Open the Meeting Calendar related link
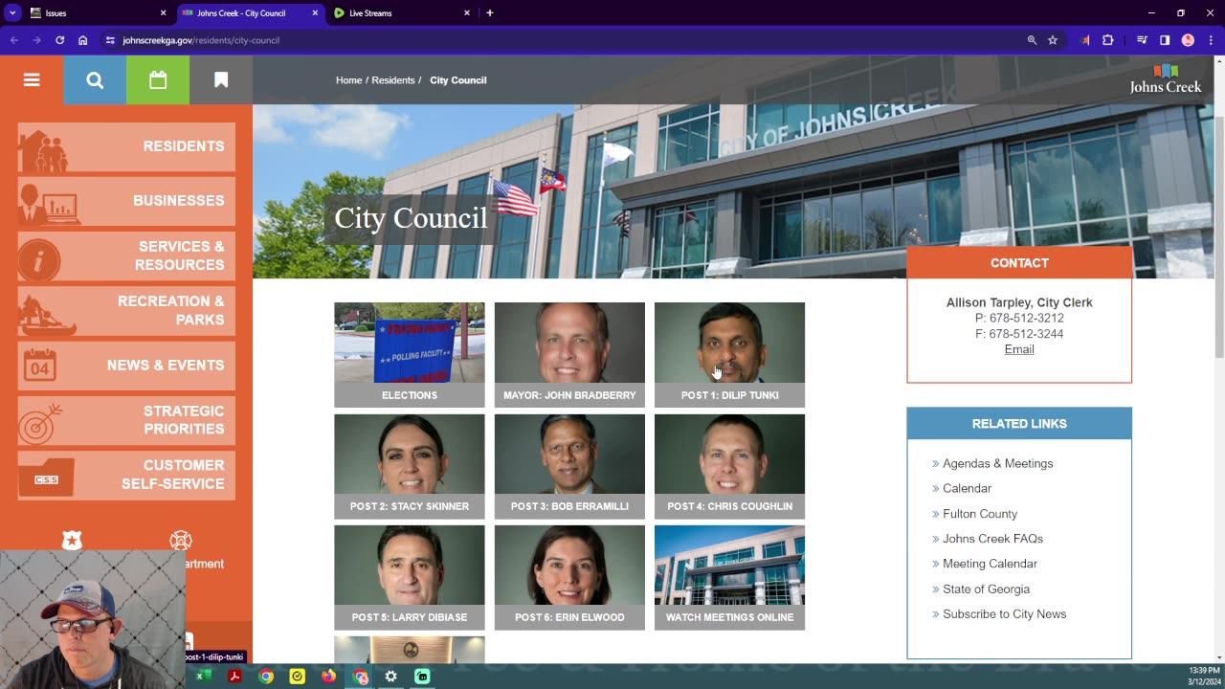Image resolution: width=1225 pixels, height=689 pixels. pyautogui.click(x=990, y=564)
